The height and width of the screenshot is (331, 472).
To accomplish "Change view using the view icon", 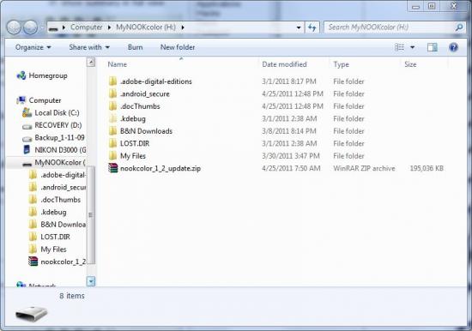I will click(399, 47).
